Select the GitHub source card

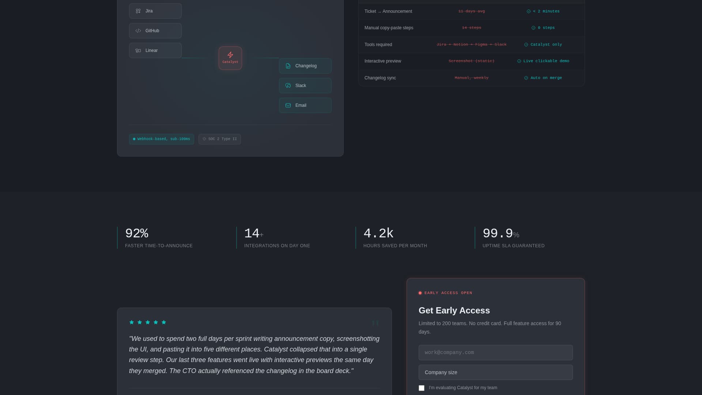pyautogui.click(x=155, y=31)
